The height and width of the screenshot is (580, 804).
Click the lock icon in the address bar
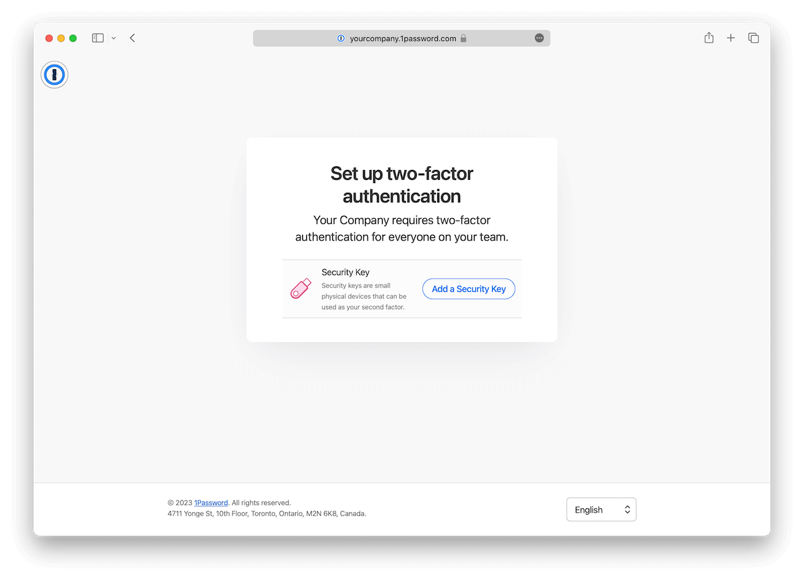click(463, 38)
